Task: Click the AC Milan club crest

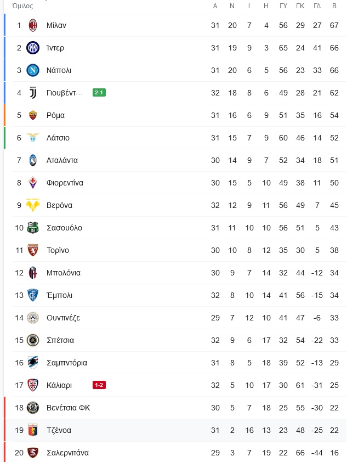Action: (x=33, y=25)
